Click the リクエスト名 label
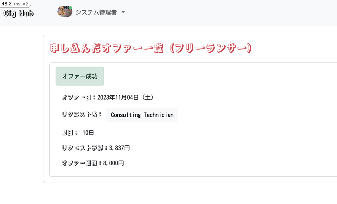337x204 pixels. click(81, 115)
